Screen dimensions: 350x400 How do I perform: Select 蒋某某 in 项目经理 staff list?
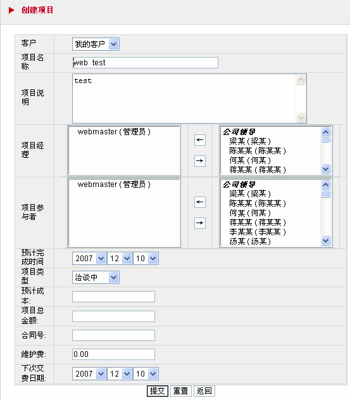point(258,170)
